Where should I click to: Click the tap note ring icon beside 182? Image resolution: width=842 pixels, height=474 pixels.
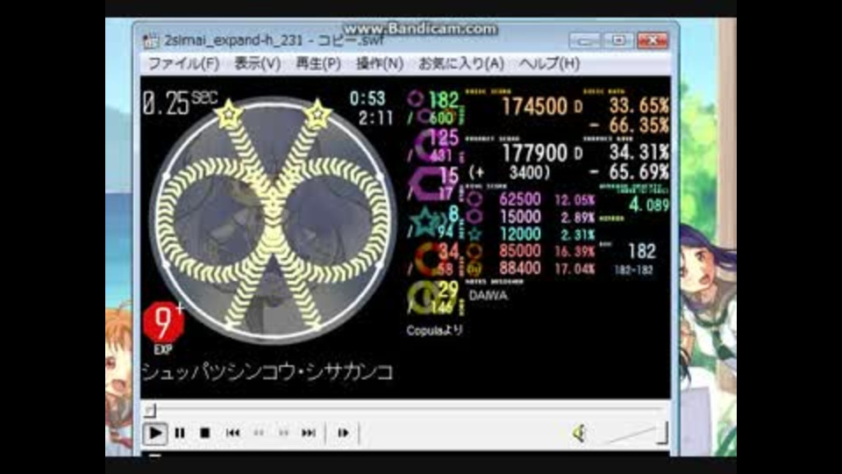pyautogui.click(x=415, y=99)
